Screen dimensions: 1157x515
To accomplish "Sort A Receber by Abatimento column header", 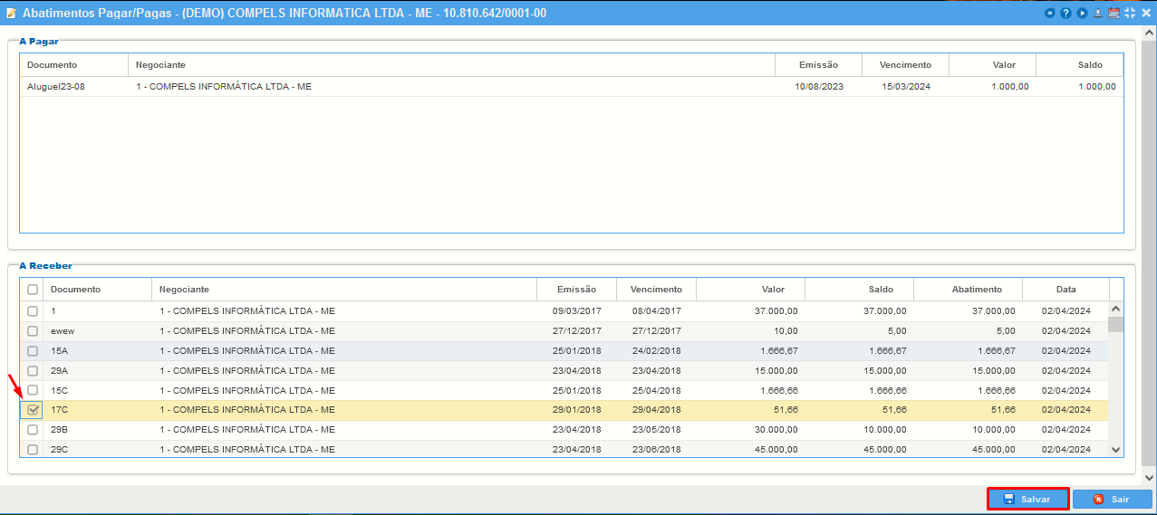I will pos(969,290).
